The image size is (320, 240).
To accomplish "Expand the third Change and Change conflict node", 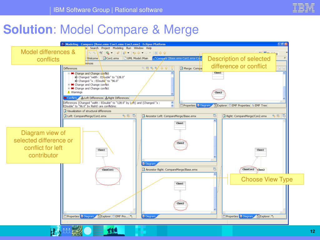I will (x=69, y=88).
